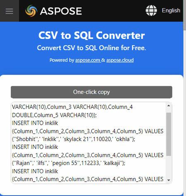The height and width of the screenshot is (196, 186).
Task: Follow the aspose.com link
Action: (88, 60)
